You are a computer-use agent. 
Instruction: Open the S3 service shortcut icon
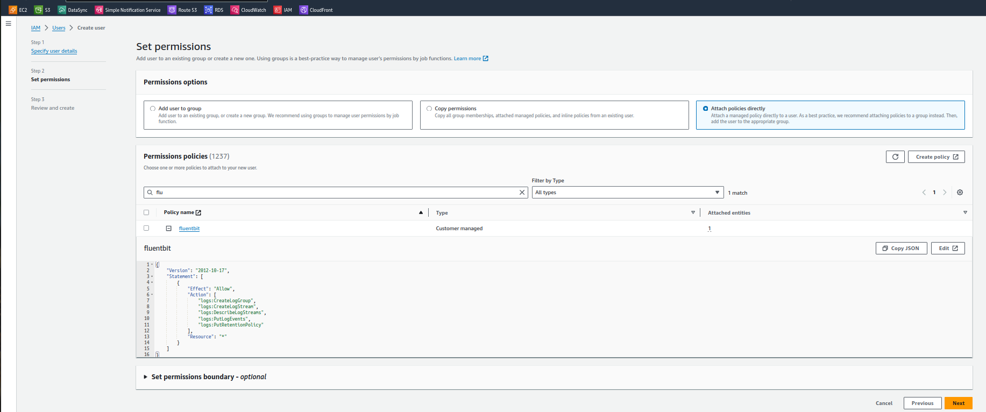(x=38, y=10)
